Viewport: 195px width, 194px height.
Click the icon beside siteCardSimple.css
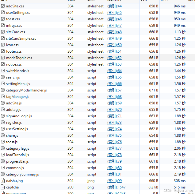click(3, 38)
